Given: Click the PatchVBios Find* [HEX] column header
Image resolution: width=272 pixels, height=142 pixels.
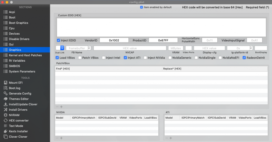Looking at the screenshot, I should click(109, 69).
